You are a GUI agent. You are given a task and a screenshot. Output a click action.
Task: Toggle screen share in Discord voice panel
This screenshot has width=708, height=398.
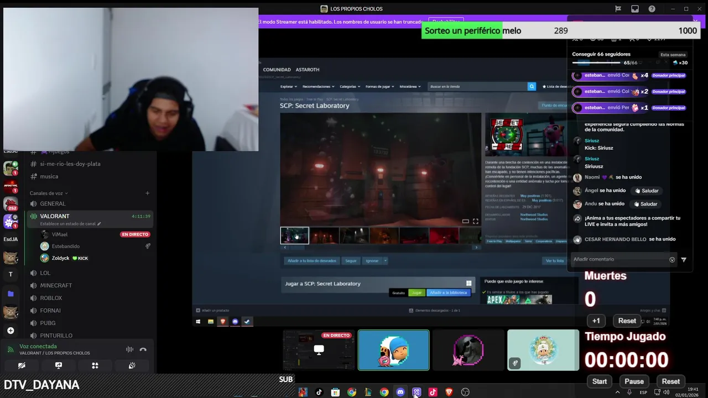tap(59, 365)
